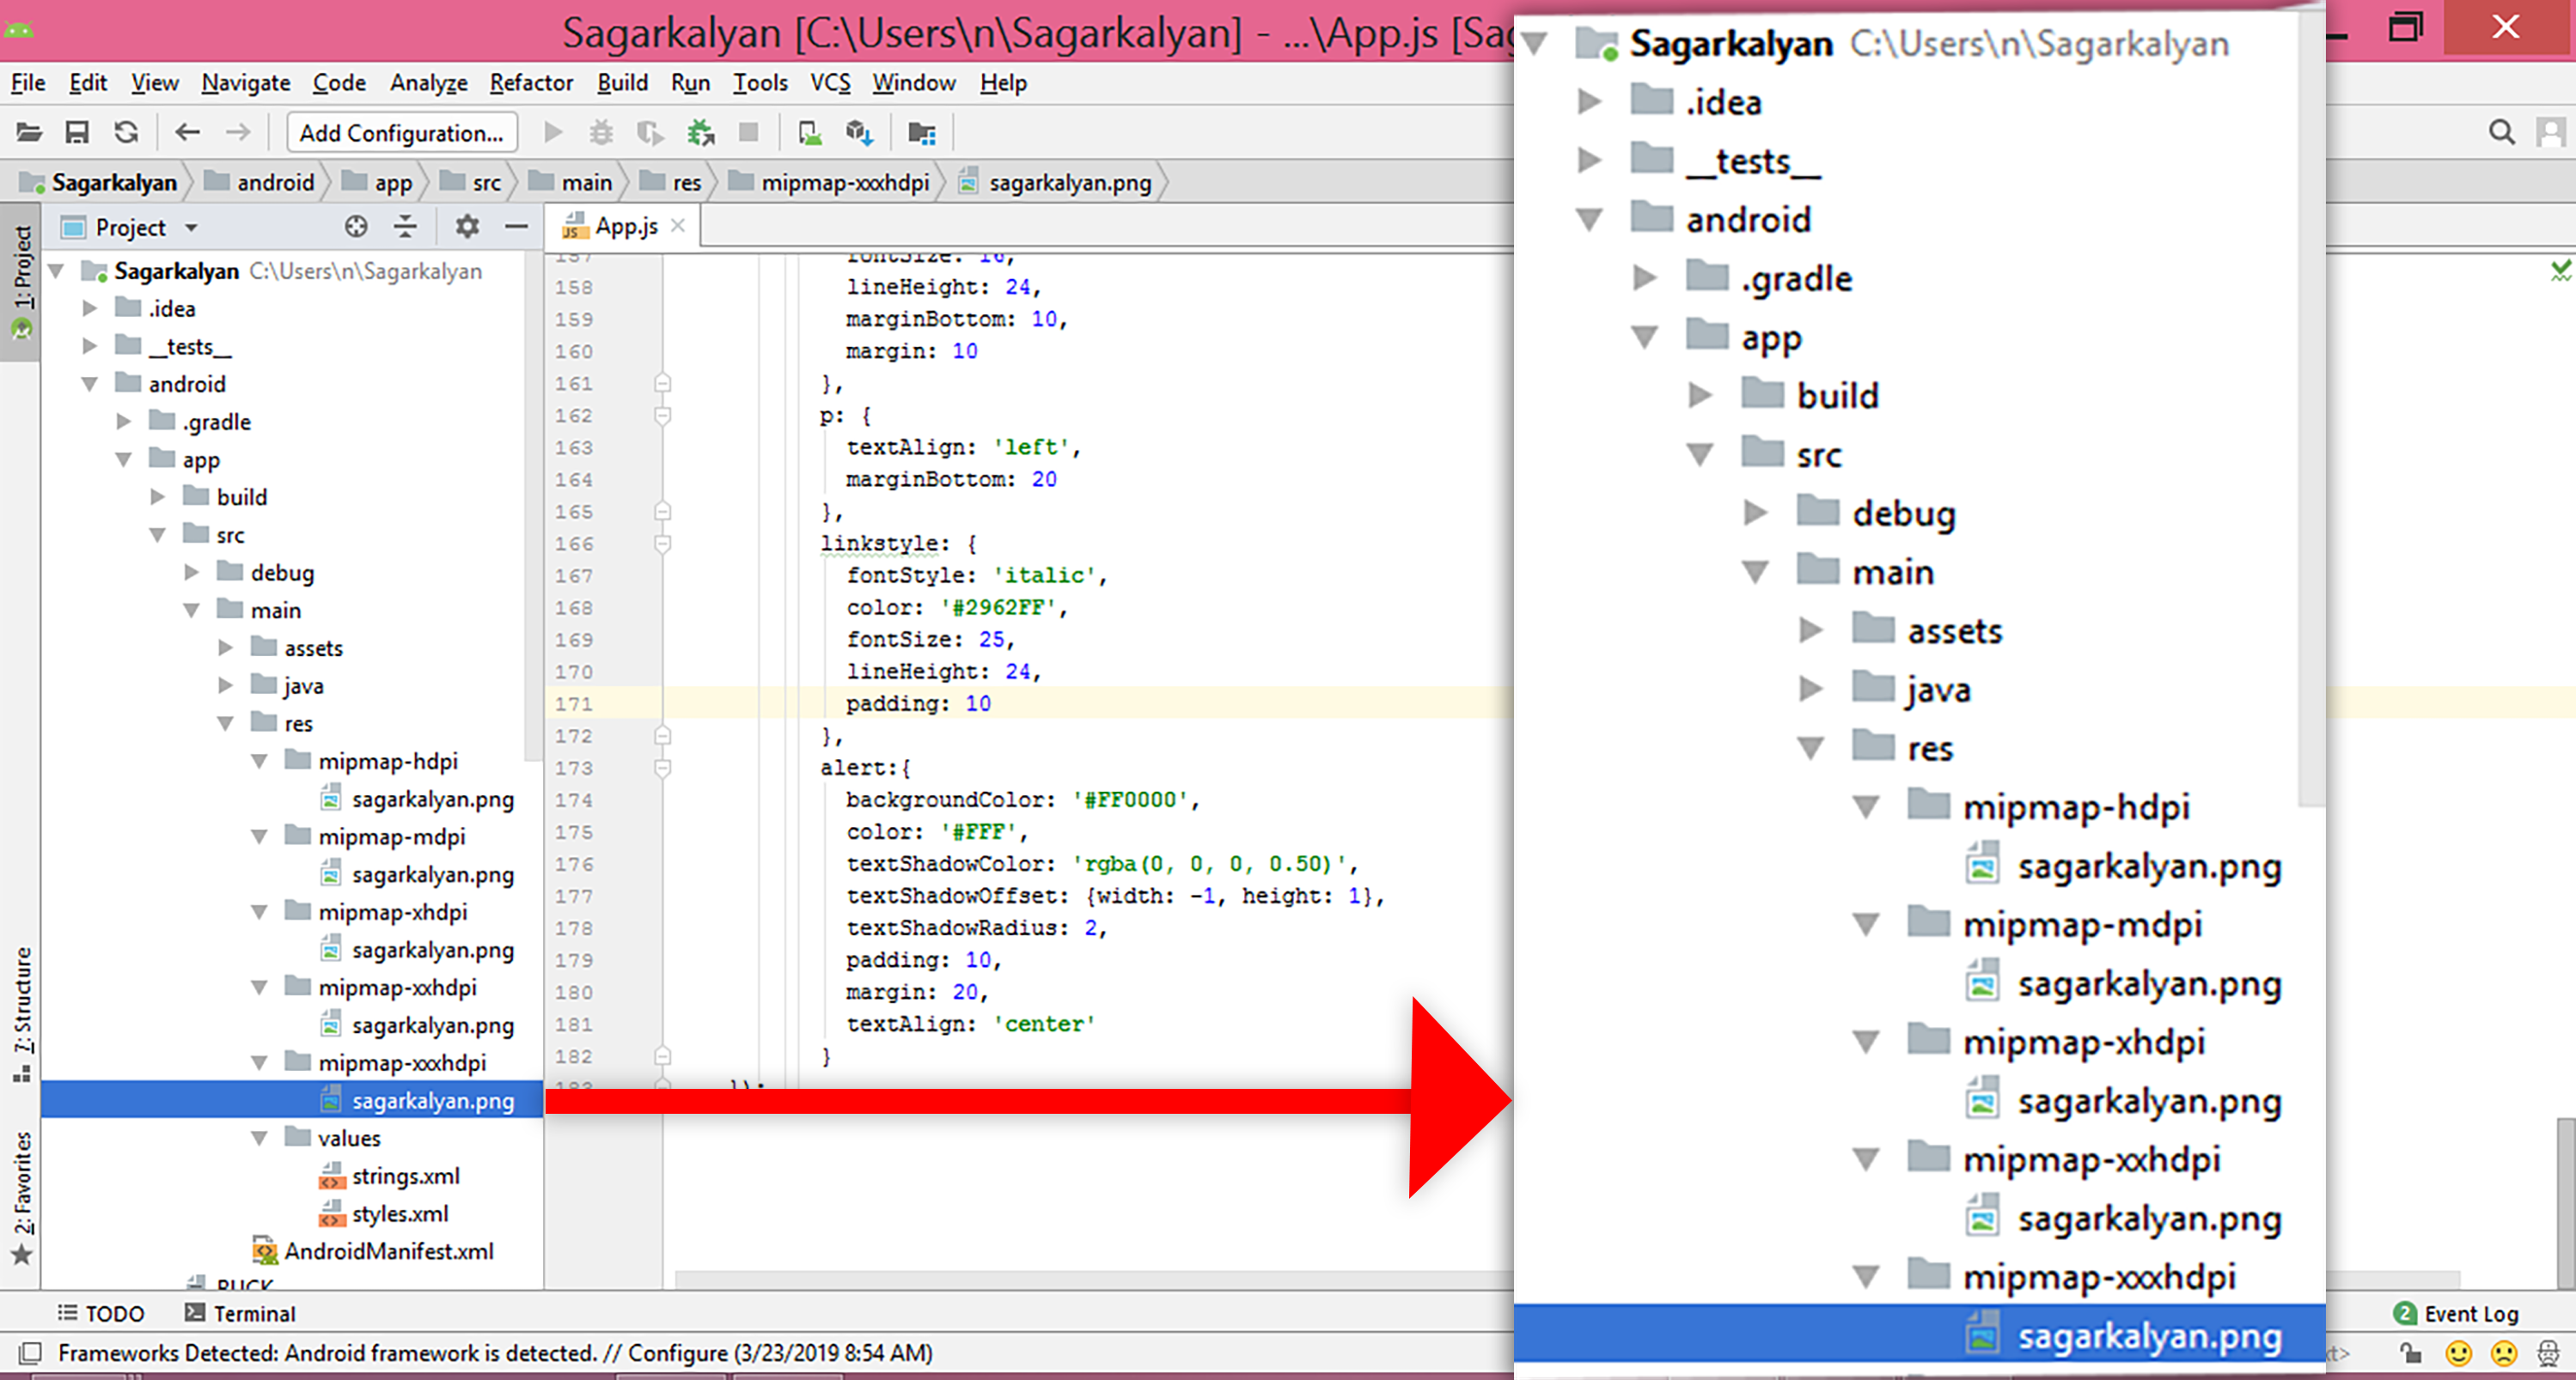The image size is (2576, 1380).
Task: Click the Add Configuration button
Action: click(x=401, y=132)
